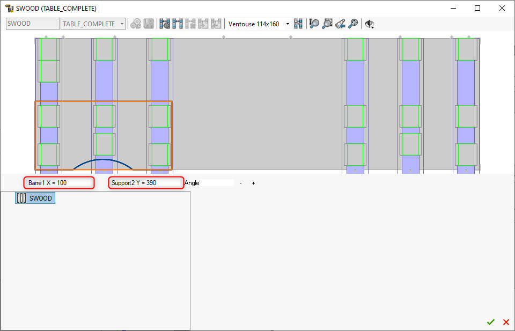The width and height of the screenshot is (515, 331).
Task: Click the add bar icon with dimension arrow
Action: [178, 24]
